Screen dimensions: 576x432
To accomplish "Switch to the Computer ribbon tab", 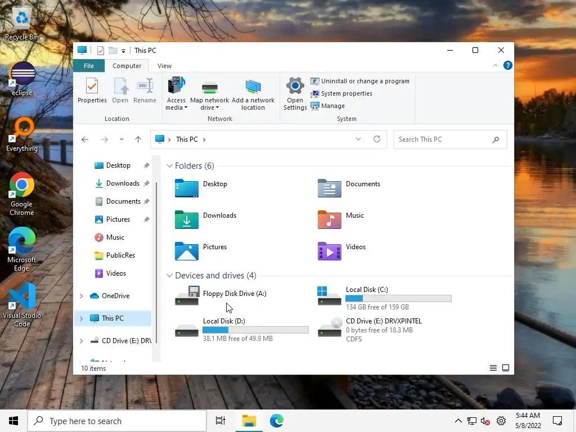I will pyautogui.click(x=127, y=66).
